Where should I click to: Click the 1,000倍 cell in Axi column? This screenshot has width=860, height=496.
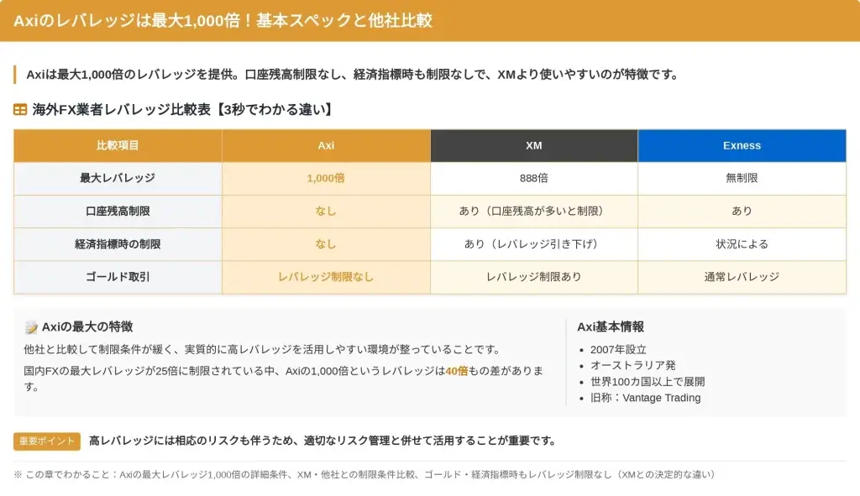click(x=326, y=178)
